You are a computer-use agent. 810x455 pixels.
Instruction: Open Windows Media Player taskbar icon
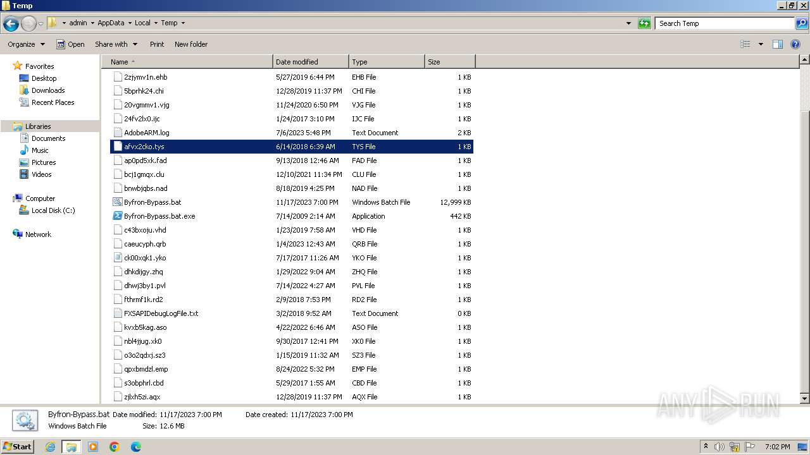pos(93,447)
